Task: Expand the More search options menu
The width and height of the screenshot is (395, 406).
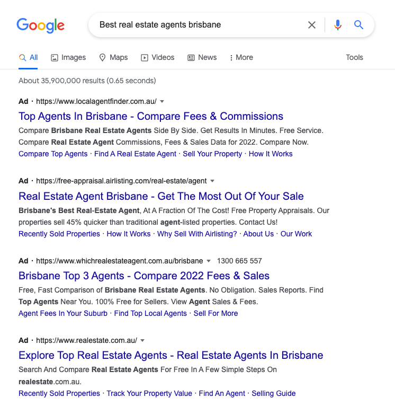Action: click(241, 57)
